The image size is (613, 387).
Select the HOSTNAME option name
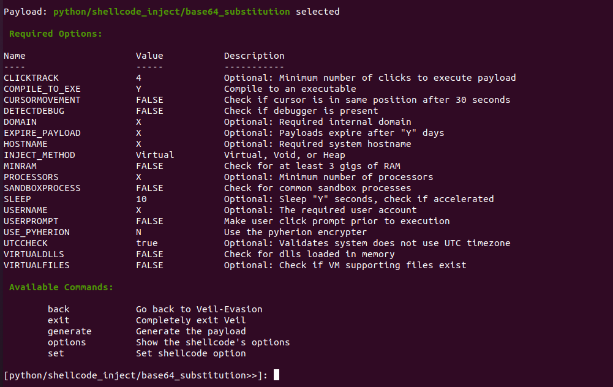tap(26, 144)
